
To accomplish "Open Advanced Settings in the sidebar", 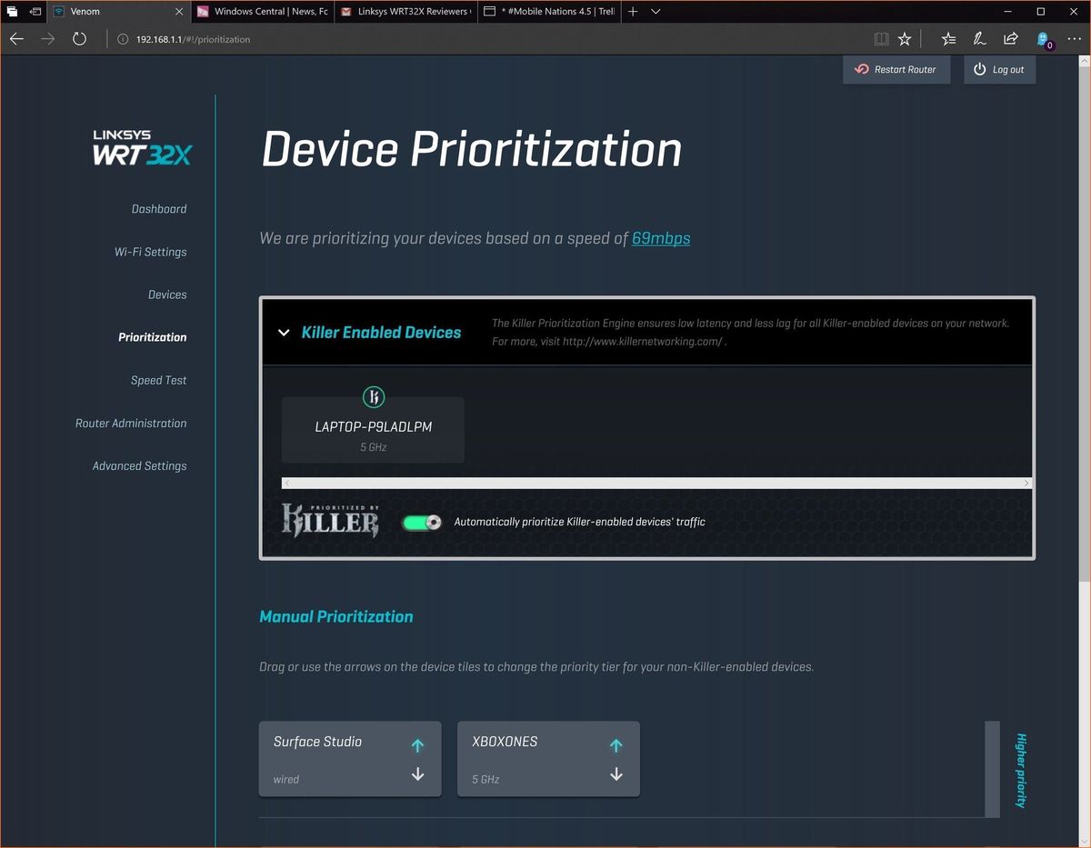I will click(140, 465).
